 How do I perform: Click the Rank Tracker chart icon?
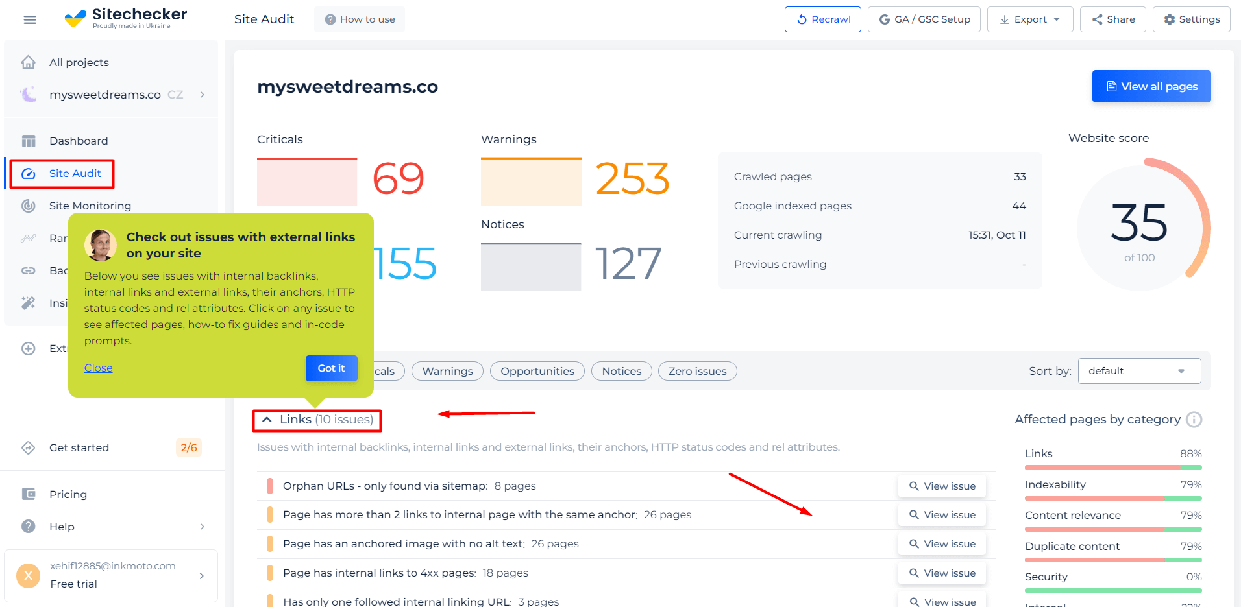pos(29,238)
